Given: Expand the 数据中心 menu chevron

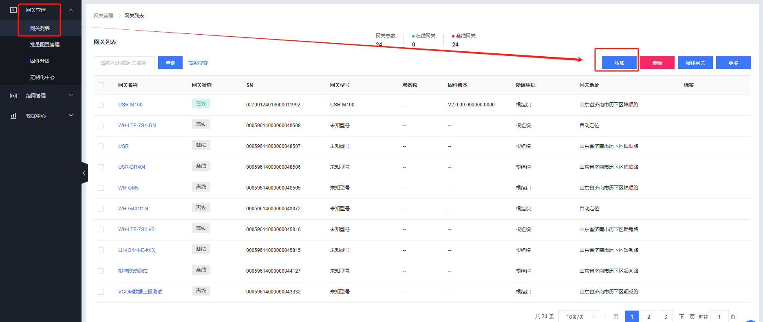Looking at the screenshot, I should click(71, 116).
